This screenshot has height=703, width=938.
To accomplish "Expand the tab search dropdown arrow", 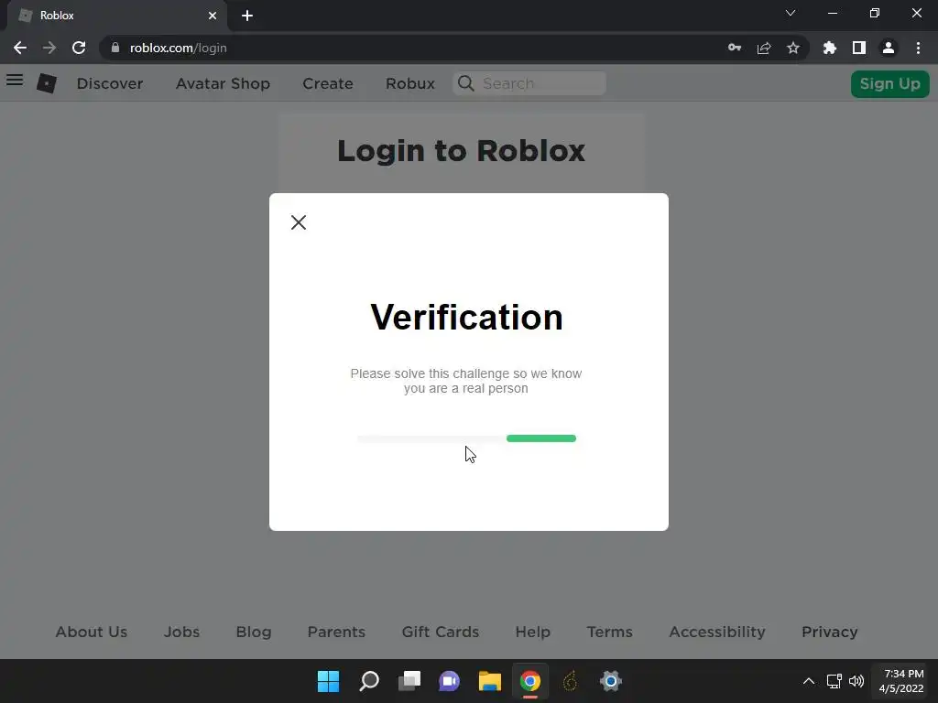I will pyautogui.click(x=791, y=13).
